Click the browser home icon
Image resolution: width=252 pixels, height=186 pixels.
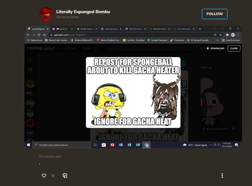point(44,35)
